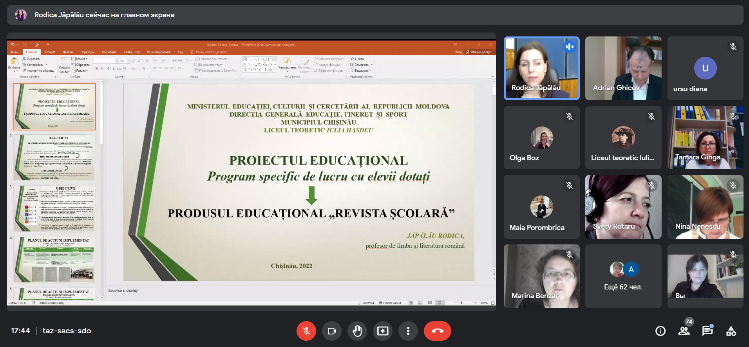This screenshot has height=347, width=749.
Task: Show the participants list of 74 people
Action: pos(684,331)
